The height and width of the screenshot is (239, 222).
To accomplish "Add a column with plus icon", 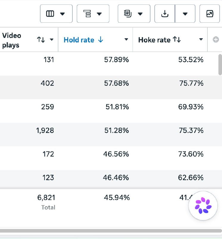I will tap(216, 40).
